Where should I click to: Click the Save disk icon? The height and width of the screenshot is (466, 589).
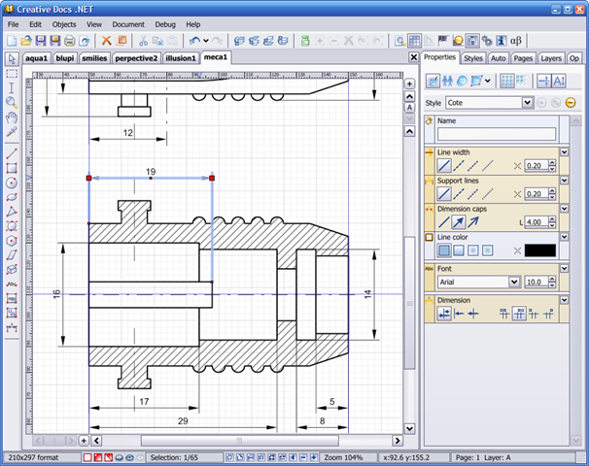click(x=41, y=41)
